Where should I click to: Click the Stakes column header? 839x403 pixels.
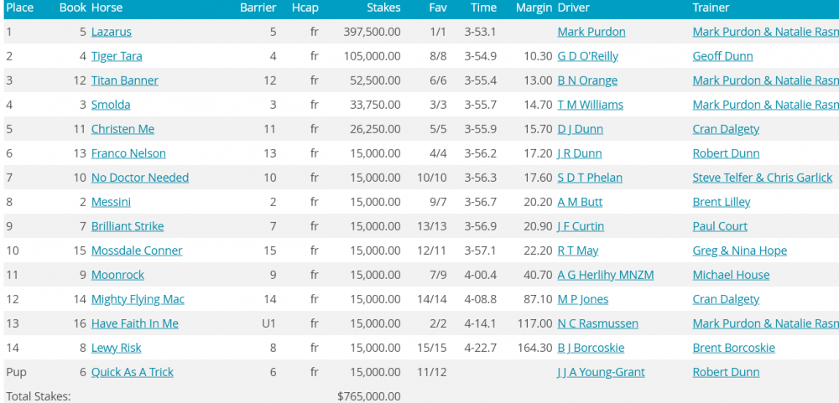pyautogui.click(x=383, y=8)
